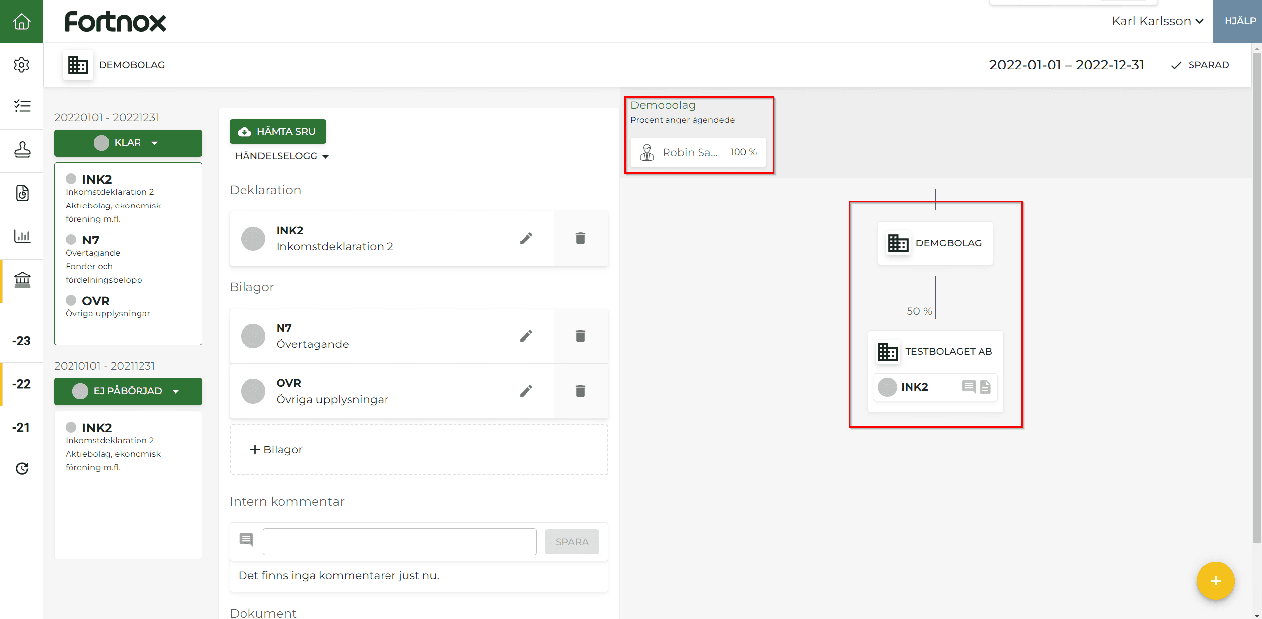Click the Demobolag node in ownership tree
1262x619 pixels.
(935, 243)
